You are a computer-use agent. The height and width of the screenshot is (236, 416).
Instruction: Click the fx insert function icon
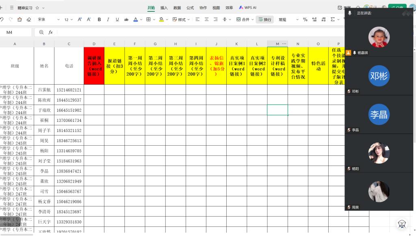click(x=51, y=32)
